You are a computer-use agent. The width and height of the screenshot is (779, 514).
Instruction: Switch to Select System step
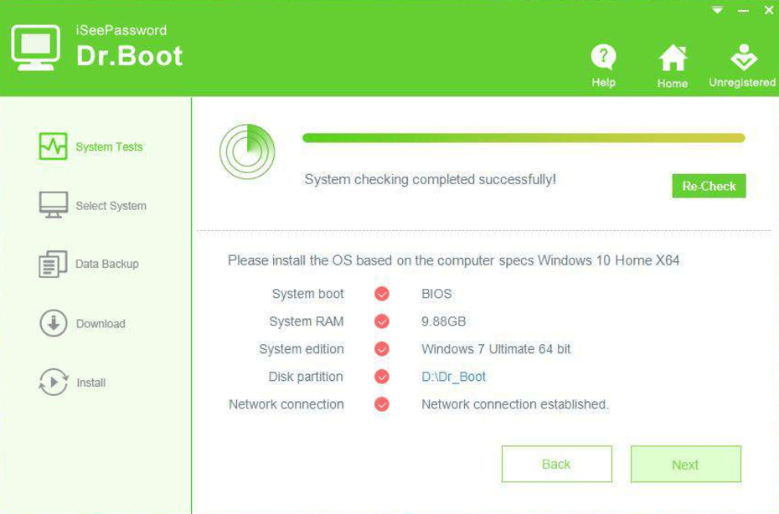pyautogui.click(x=111, y=206)
